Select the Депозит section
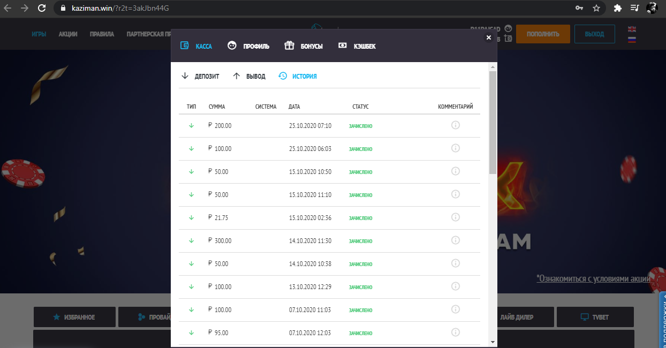Image resolution: width=666 pixels, height=348 pixels. click(x=200, y=76)
